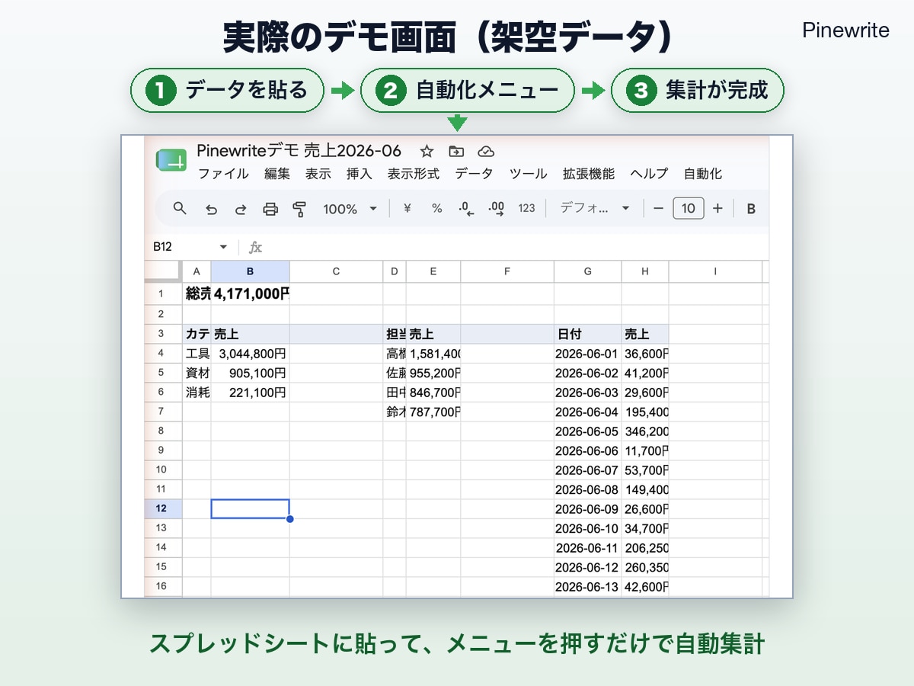Click into the fx formula bar
This screenshot has height=686, width=914.
tap(510, 247)
